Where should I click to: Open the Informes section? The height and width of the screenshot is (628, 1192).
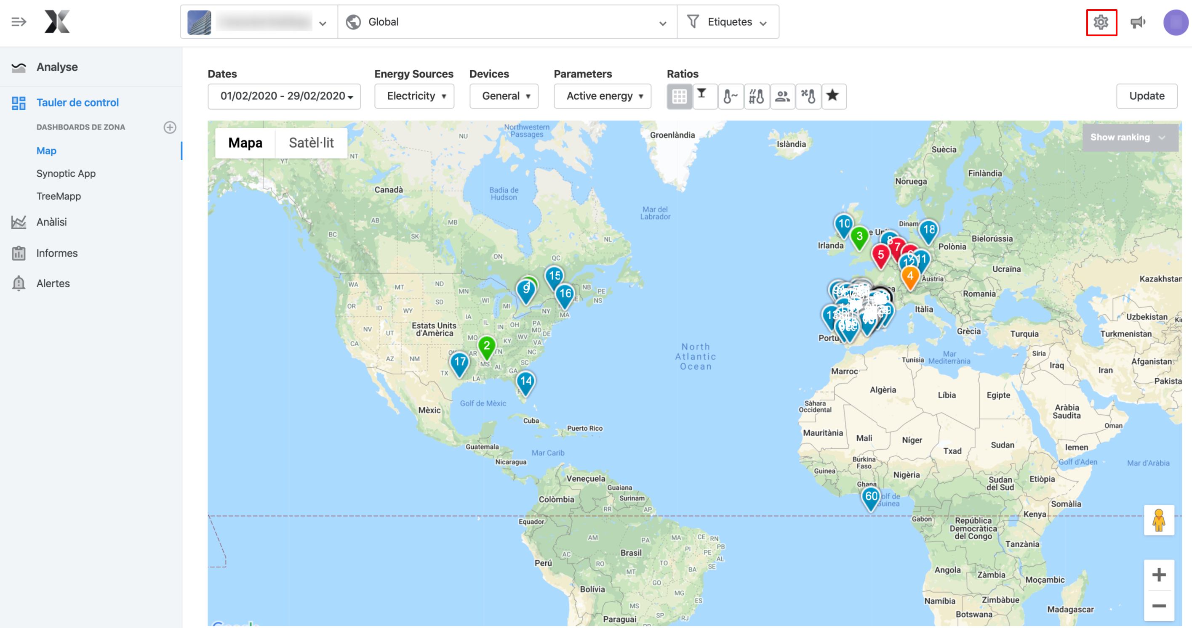click(57, 253)
